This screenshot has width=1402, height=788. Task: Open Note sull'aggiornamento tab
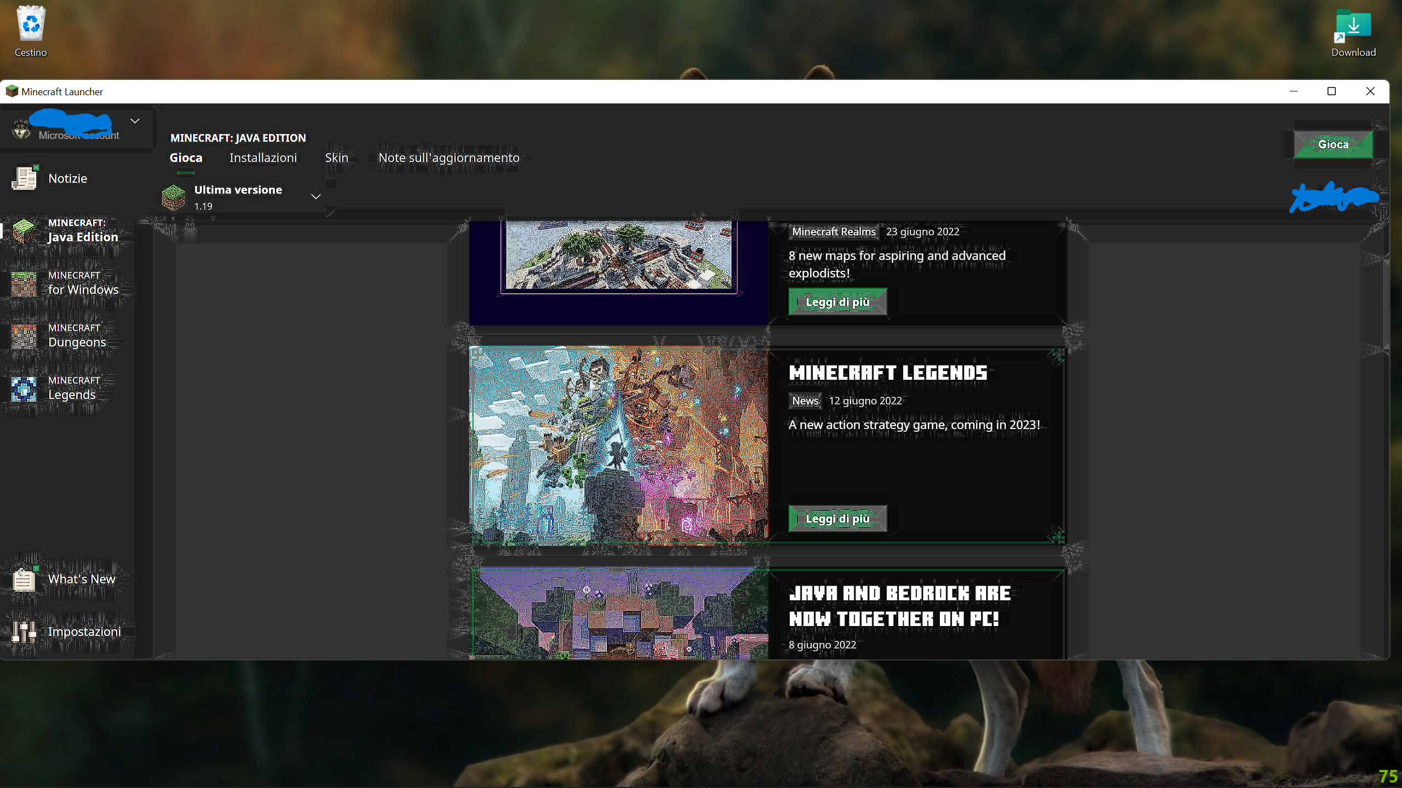449,158
